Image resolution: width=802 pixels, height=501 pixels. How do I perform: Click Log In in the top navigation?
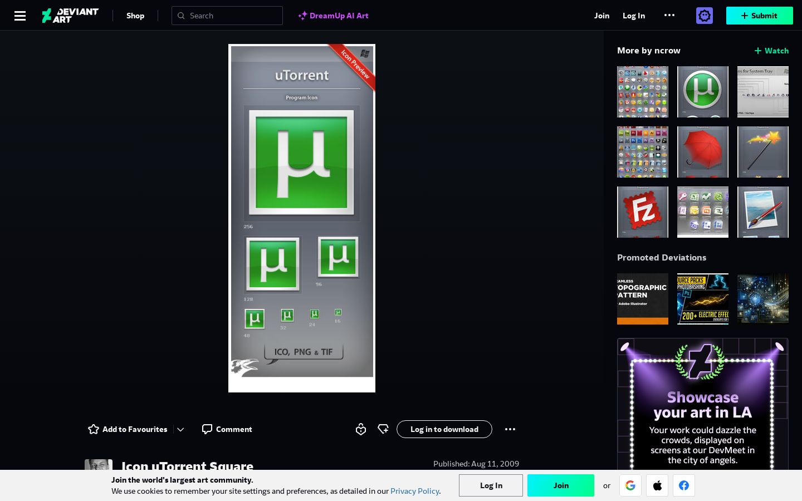[634, 16]
